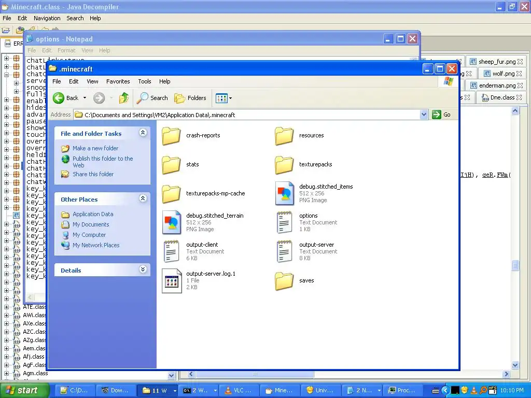Viewport: 531px width, 398px height.
Task: Open Navigation menu in Java Decompiler
Action: coord(47,18)
